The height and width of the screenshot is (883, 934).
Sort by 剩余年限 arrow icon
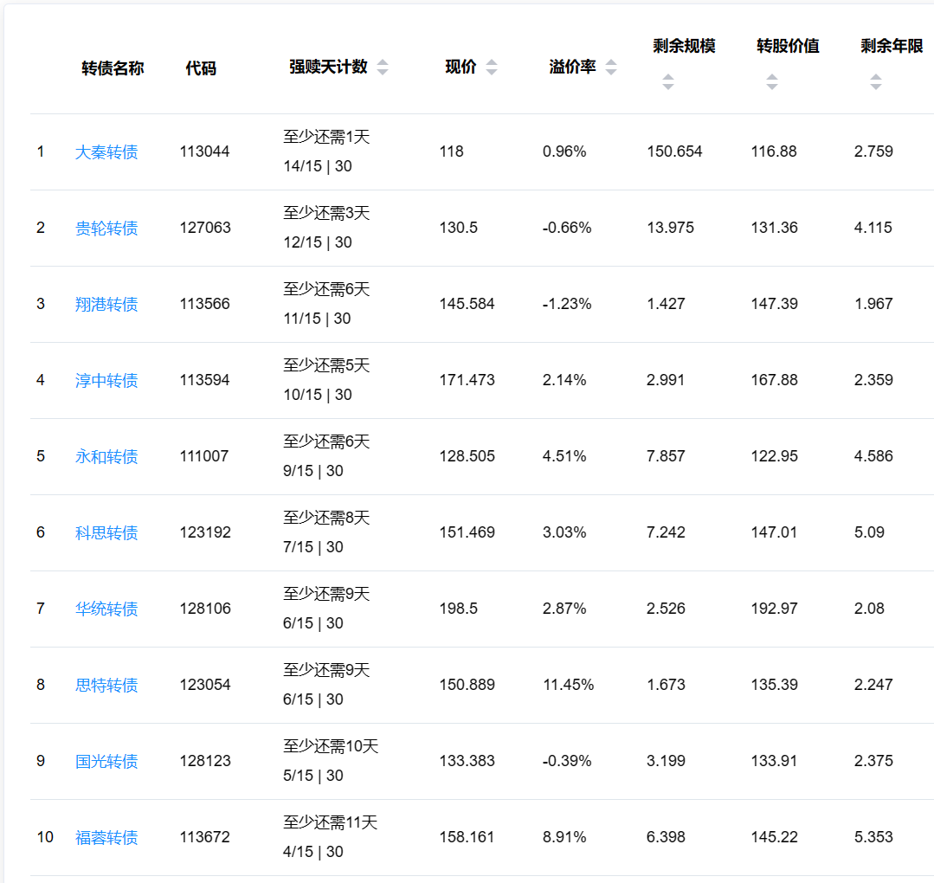[x=875, y=82]
